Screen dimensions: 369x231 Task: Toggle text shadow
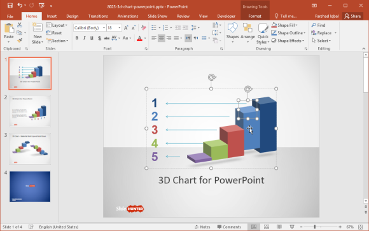99,38
